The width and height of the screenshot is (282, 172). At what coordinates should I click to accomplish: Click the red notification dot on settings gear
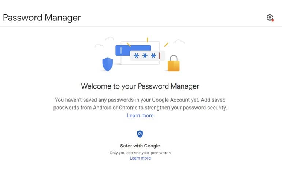coord(272,20)
